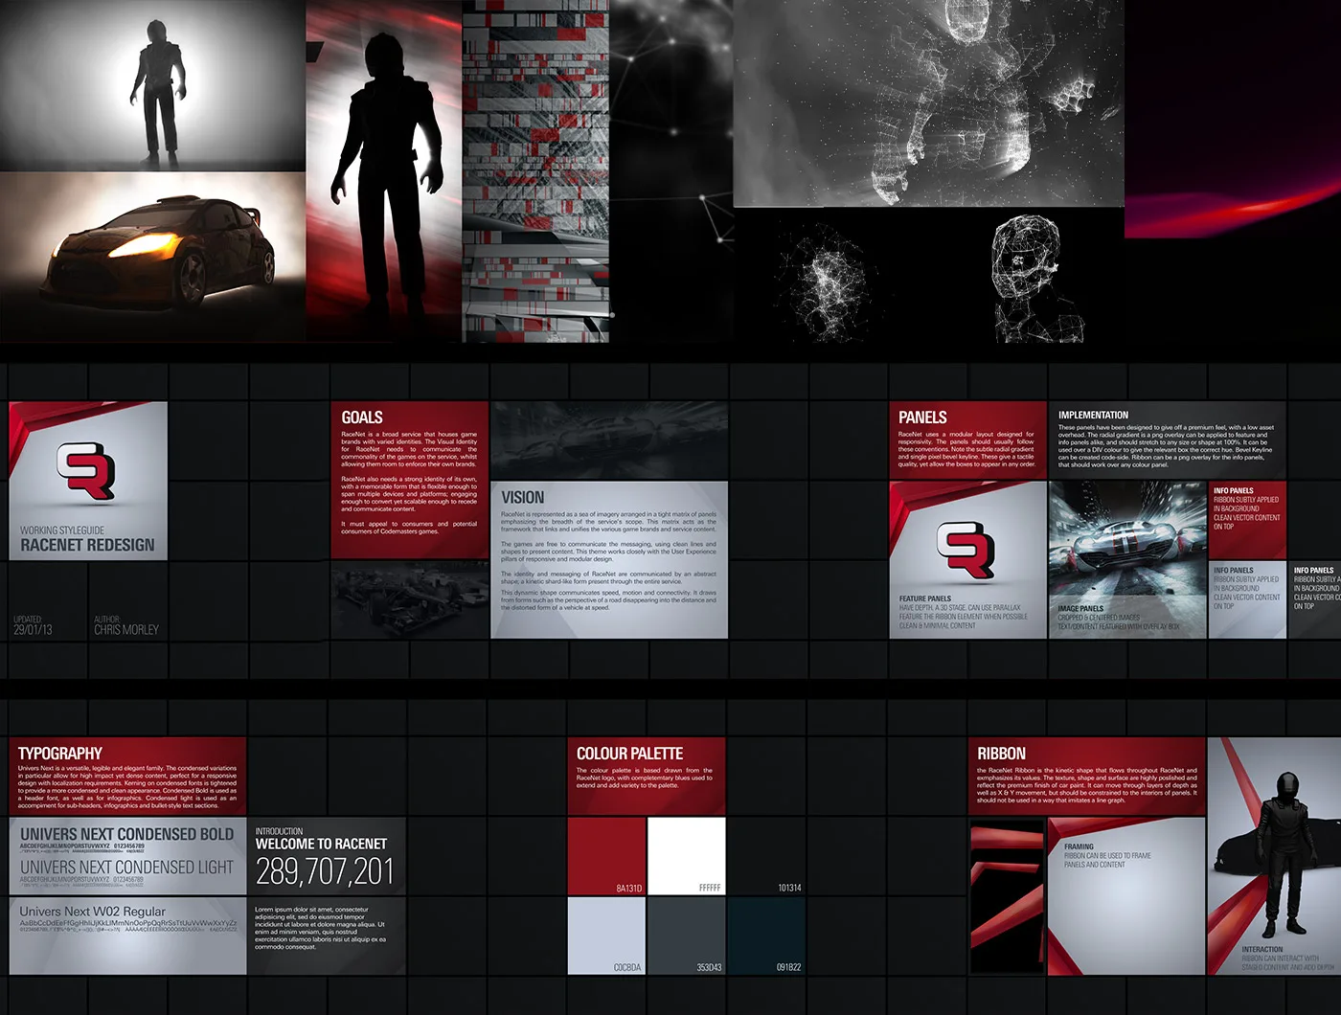Screen dimensions: 1341x1015
Task: Click the Univers Next W02 Regular sample
Action: click(x=92, y=912)
